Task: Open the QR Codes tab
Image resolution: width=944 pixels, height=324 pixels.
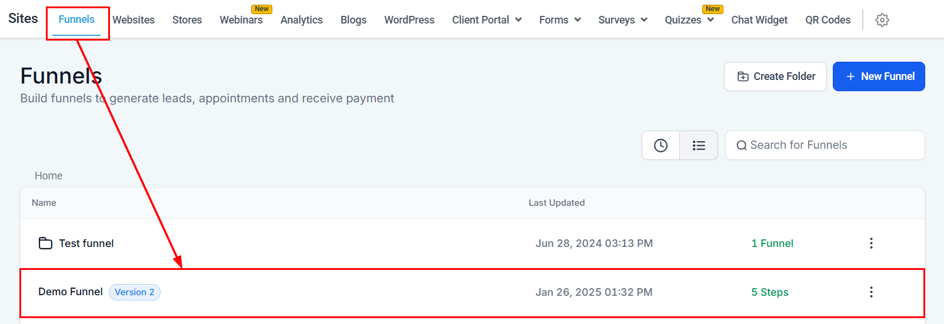Action: click(828, 20)
